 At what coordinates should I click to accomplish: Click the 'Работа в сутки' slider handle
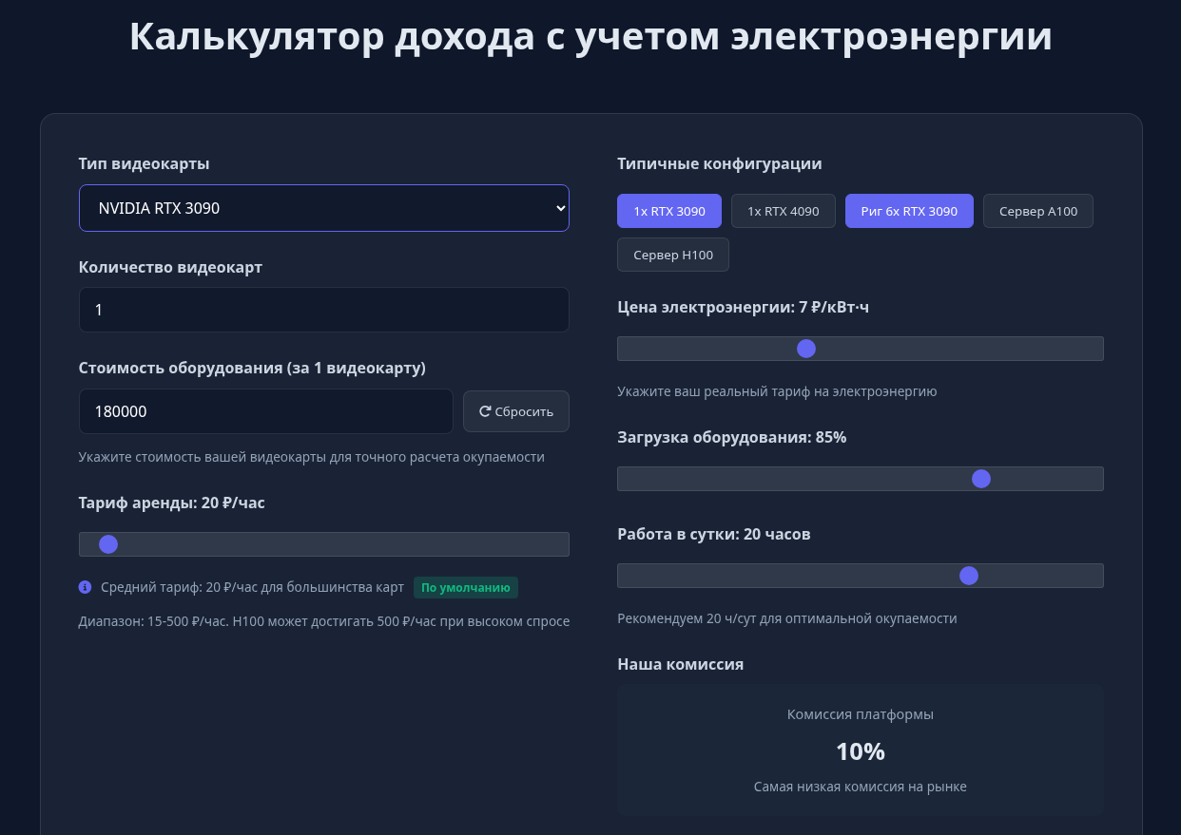(969, 576)
